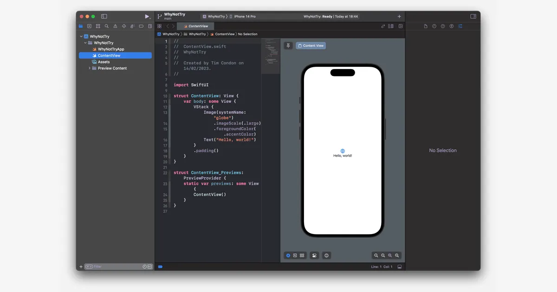This screenshot has width=557, height=292.
Task: Add a new editor tab with plus
Action: [x=399, y=17]
